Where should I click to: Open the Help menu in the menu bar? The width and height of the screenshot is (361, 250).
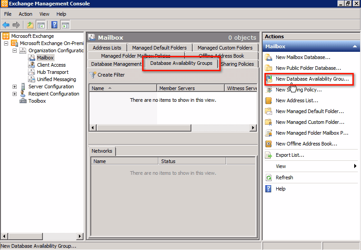[61, 14]
